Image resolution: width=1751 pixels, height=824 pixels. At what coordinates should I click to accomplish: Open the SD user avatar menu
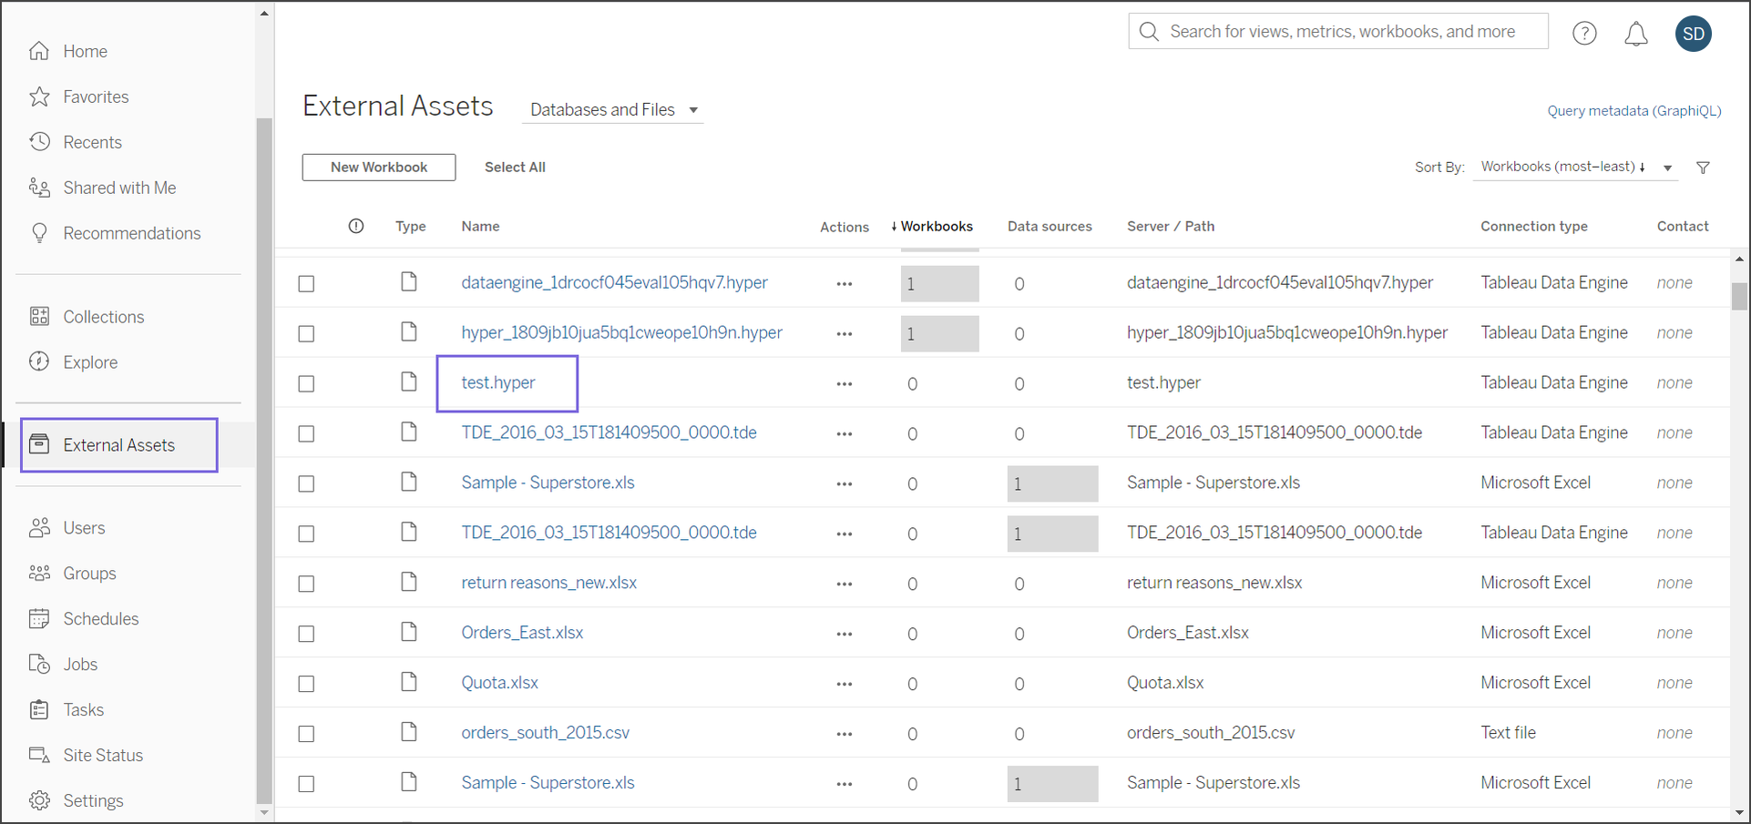tap(1693, 34)
